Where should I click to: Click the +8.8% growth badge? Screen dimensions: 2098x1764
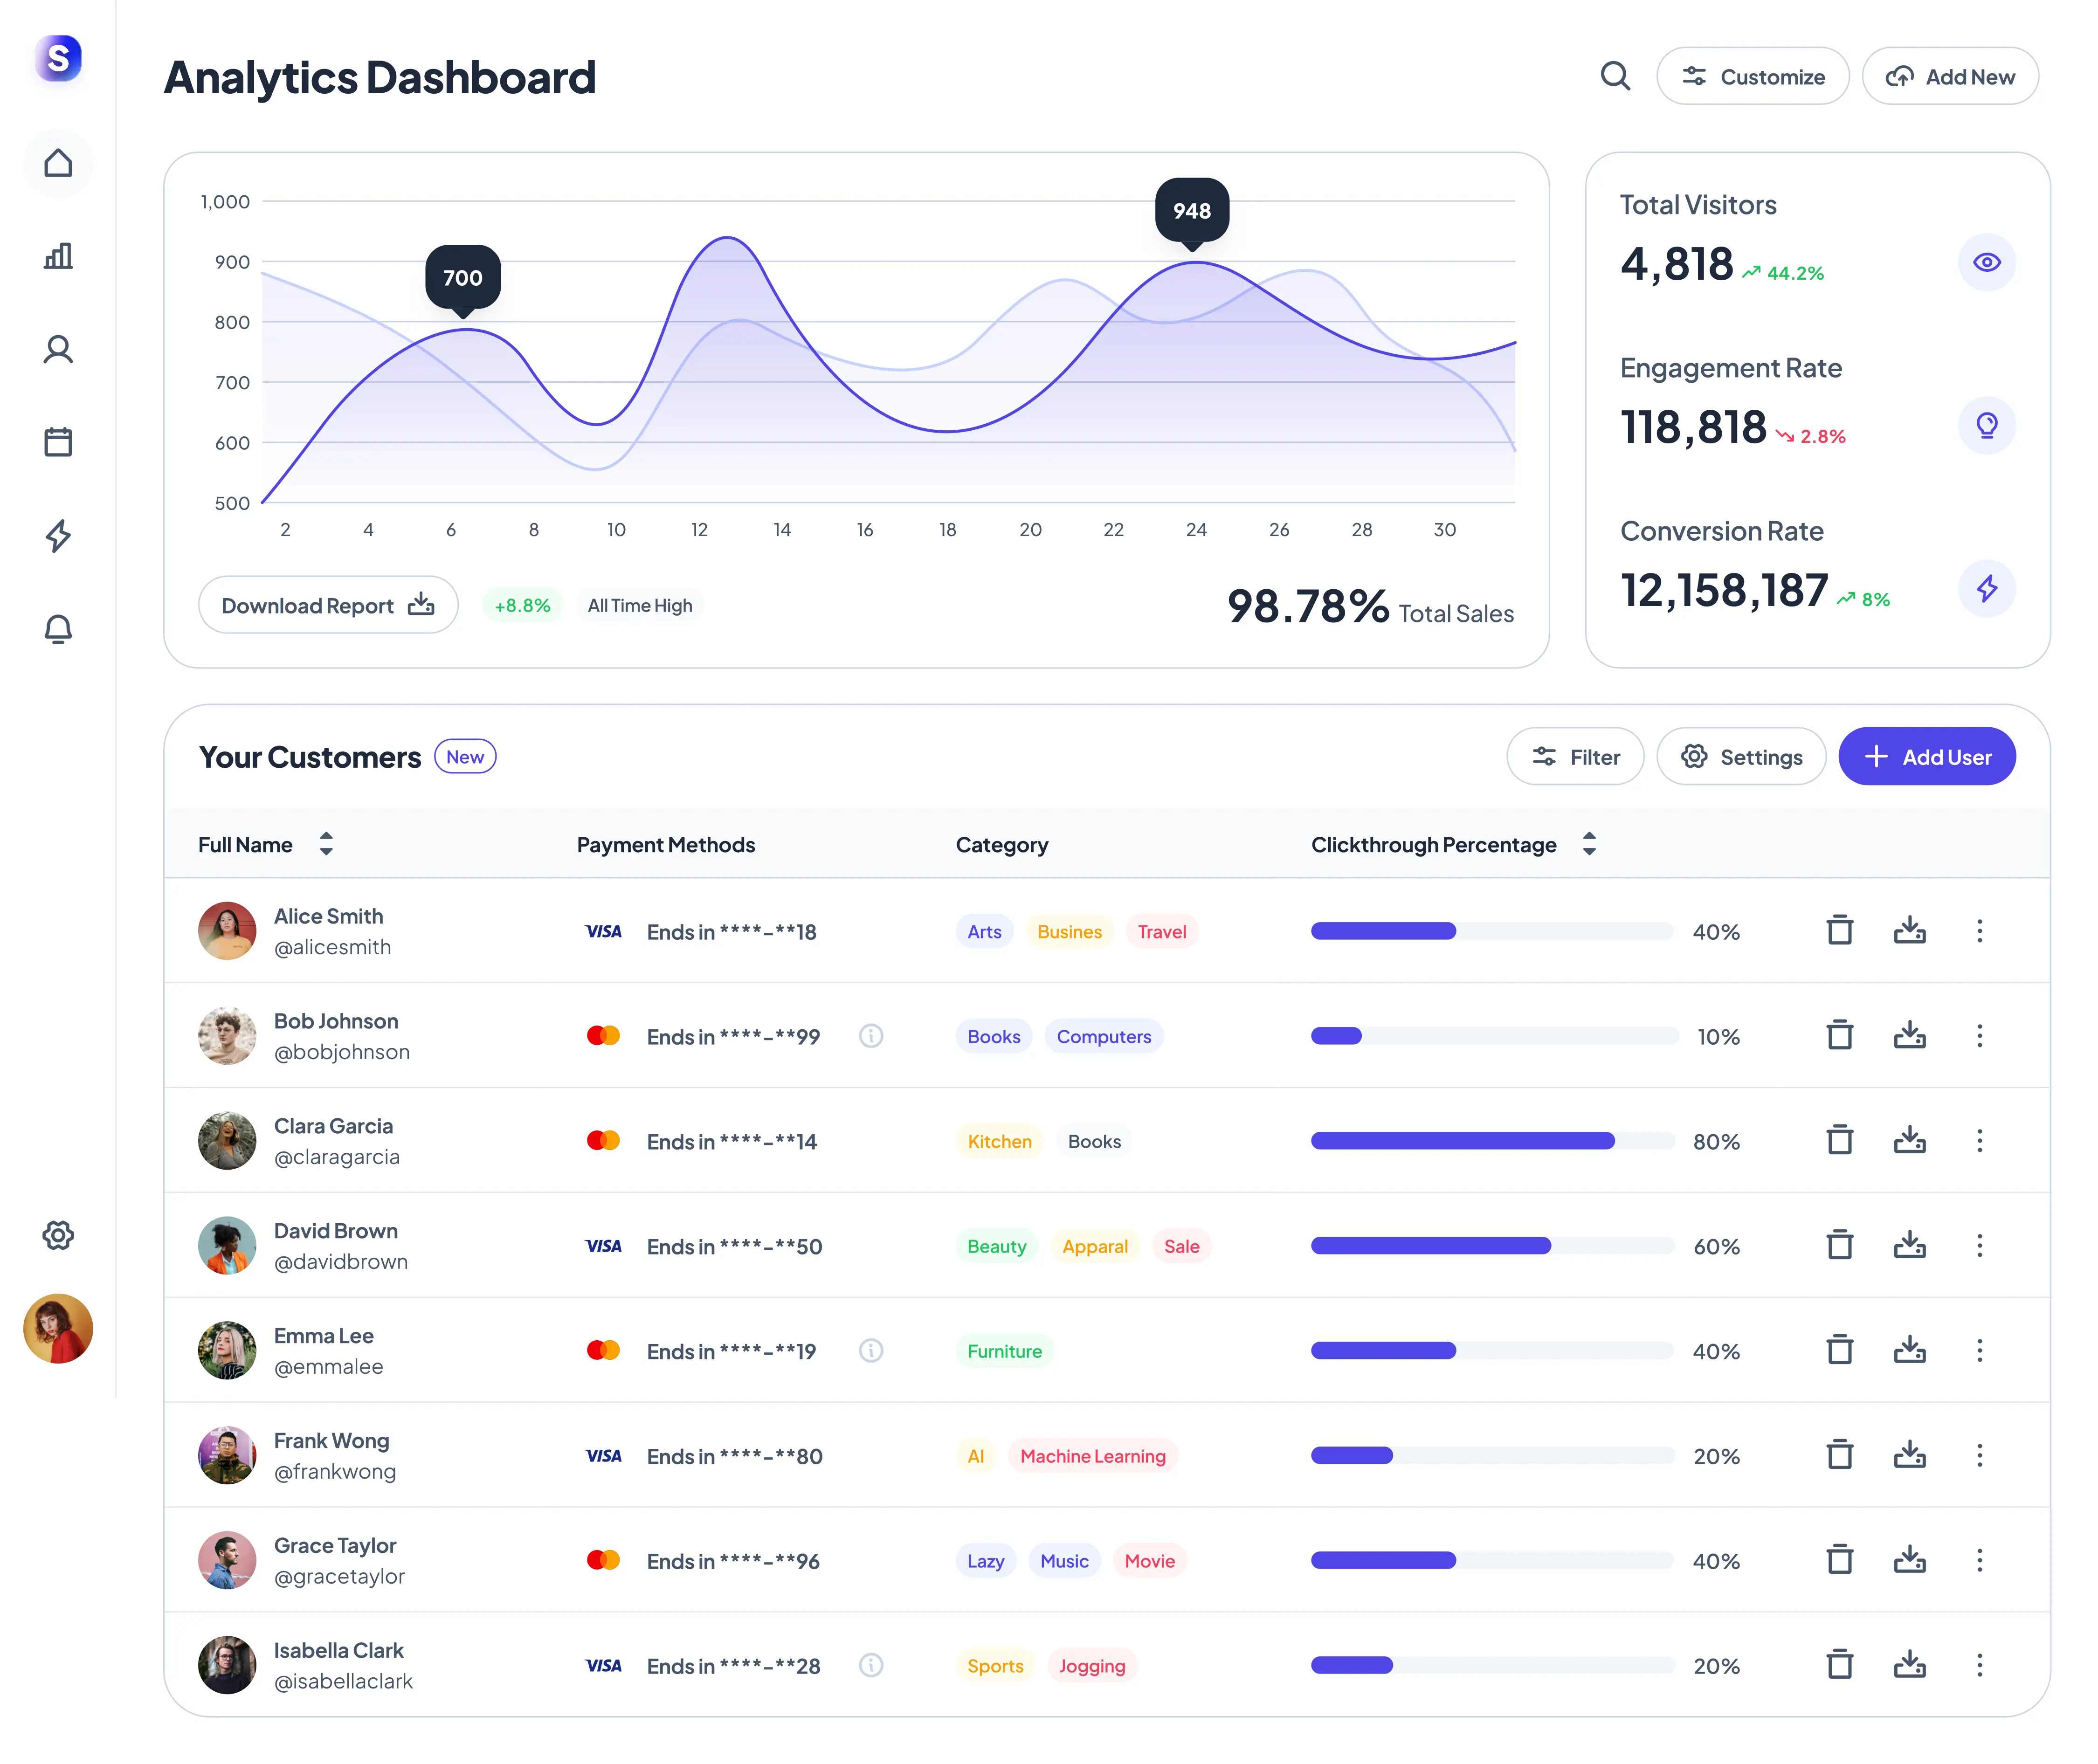[523, 605]
